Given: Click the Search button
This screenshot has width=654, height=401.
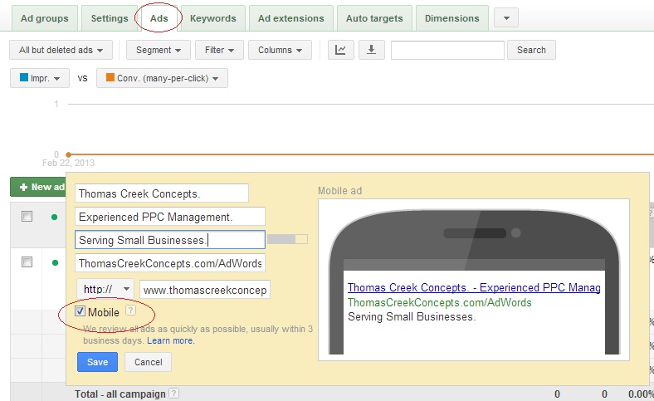Looking at the screenshot, I should coord(531,50).
